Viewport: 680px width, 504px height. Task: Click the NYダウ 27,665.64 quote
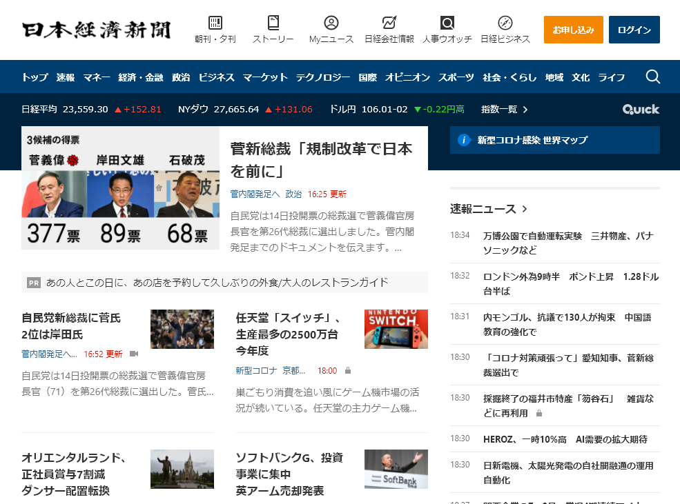point(245,109)
